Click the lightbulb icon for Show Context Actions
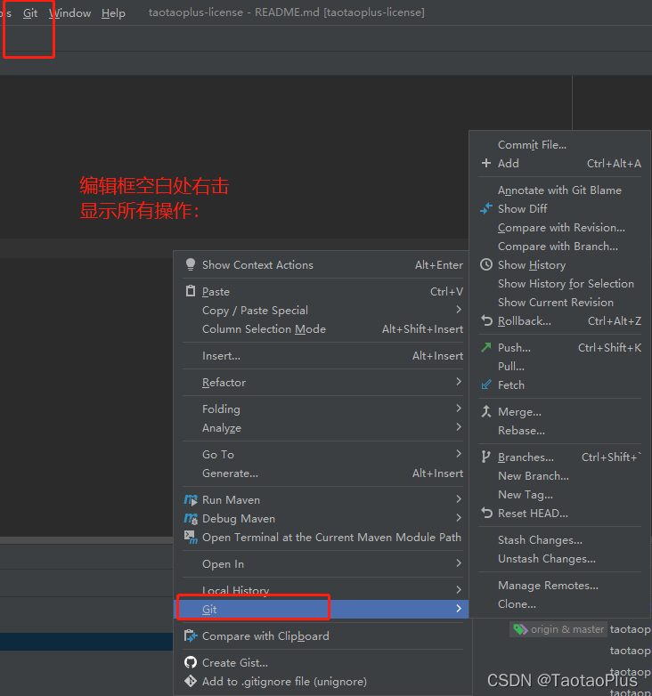The height and width of the screenshot is (696, 652). point(191,264)
